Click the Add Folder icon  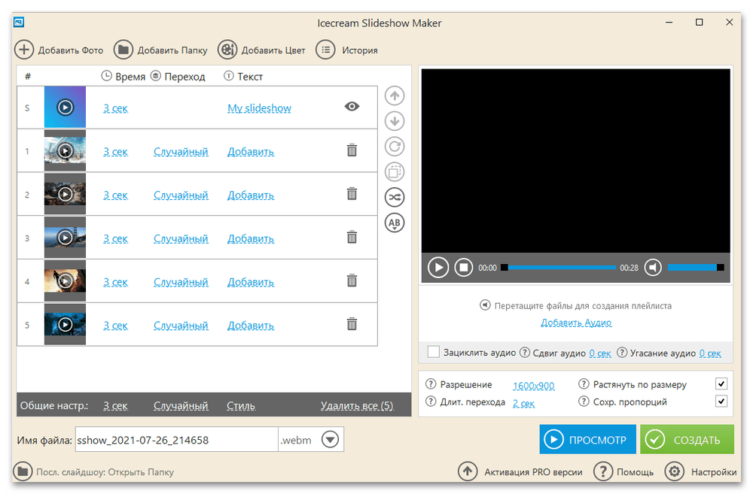click(x=123, y=50)
